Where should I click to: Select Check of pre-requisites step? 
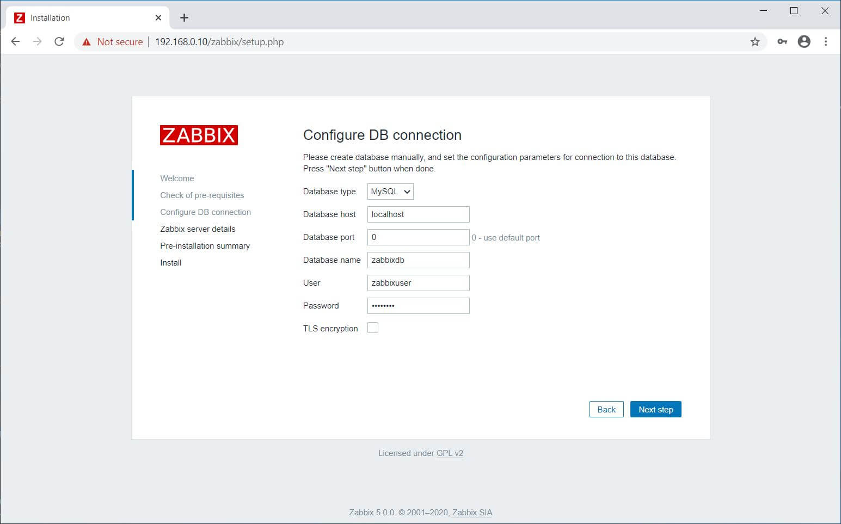(x=202, y=195)
